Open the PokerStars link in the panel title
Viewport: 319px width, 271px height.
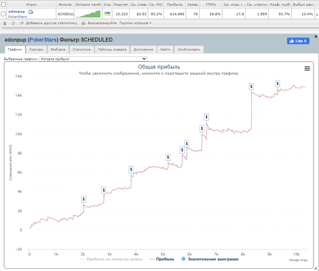tap(43, 40)
